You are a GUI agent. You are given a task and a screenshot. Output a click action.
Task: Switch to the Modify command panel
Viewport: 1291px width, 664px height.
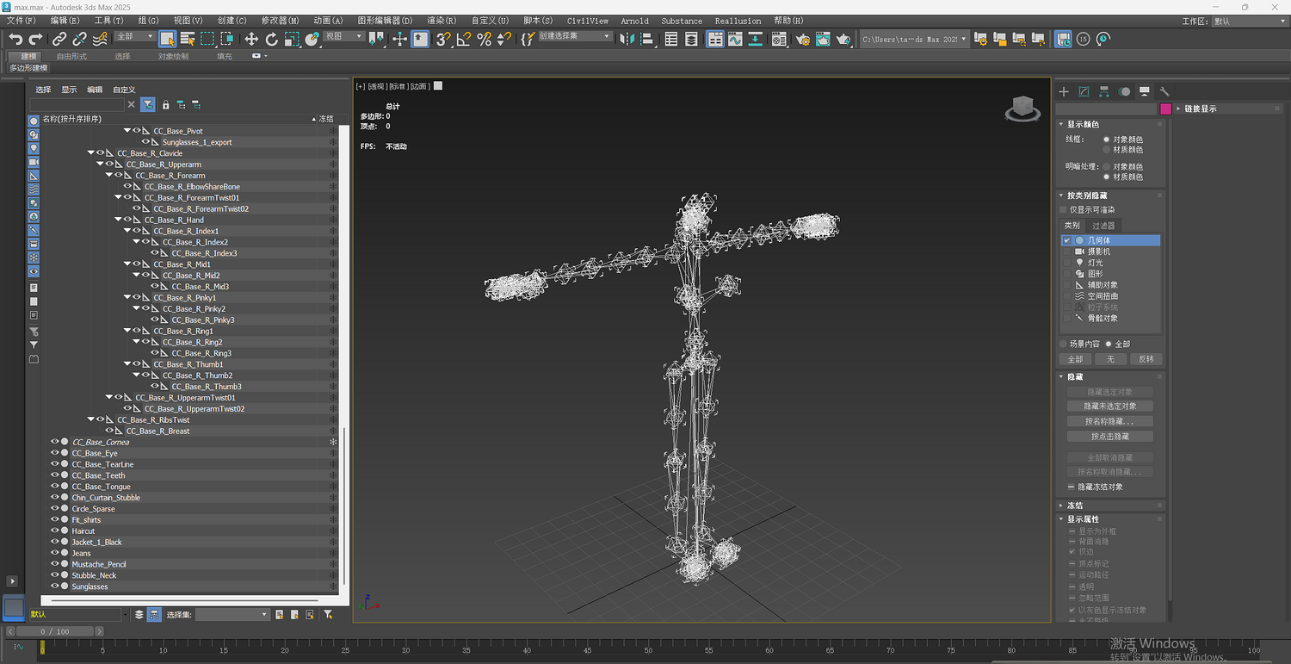(x=1084, y=91)
